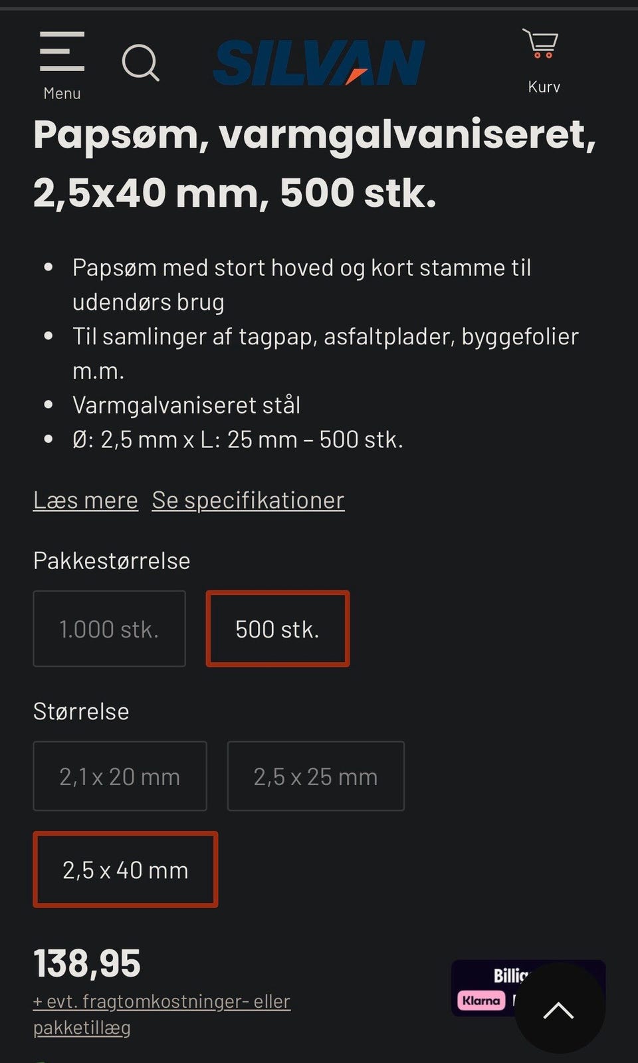Tap the pink Klarna logo
The height and width of the screenshot is (1063, 638).
coord(482,1001)
